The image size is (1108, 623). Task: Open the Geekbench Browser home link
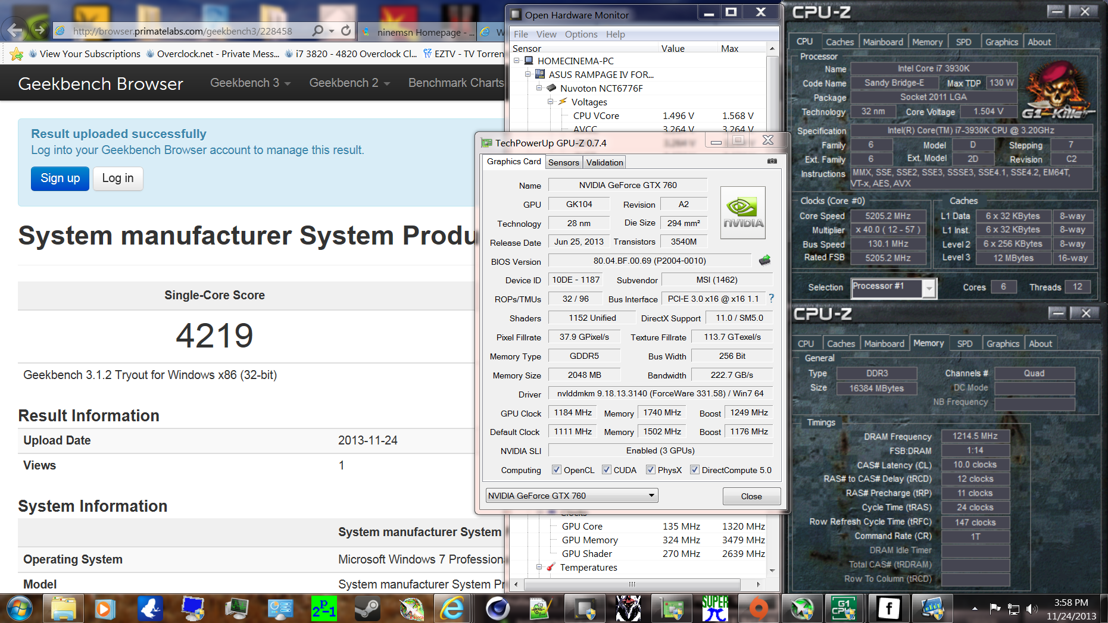tap(101, 84)
